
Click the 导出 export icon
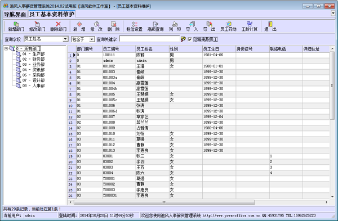click(209, 26)
